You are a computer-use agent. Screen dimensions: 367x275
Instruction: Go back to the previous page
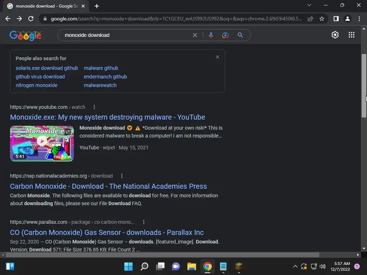(8, 19)
